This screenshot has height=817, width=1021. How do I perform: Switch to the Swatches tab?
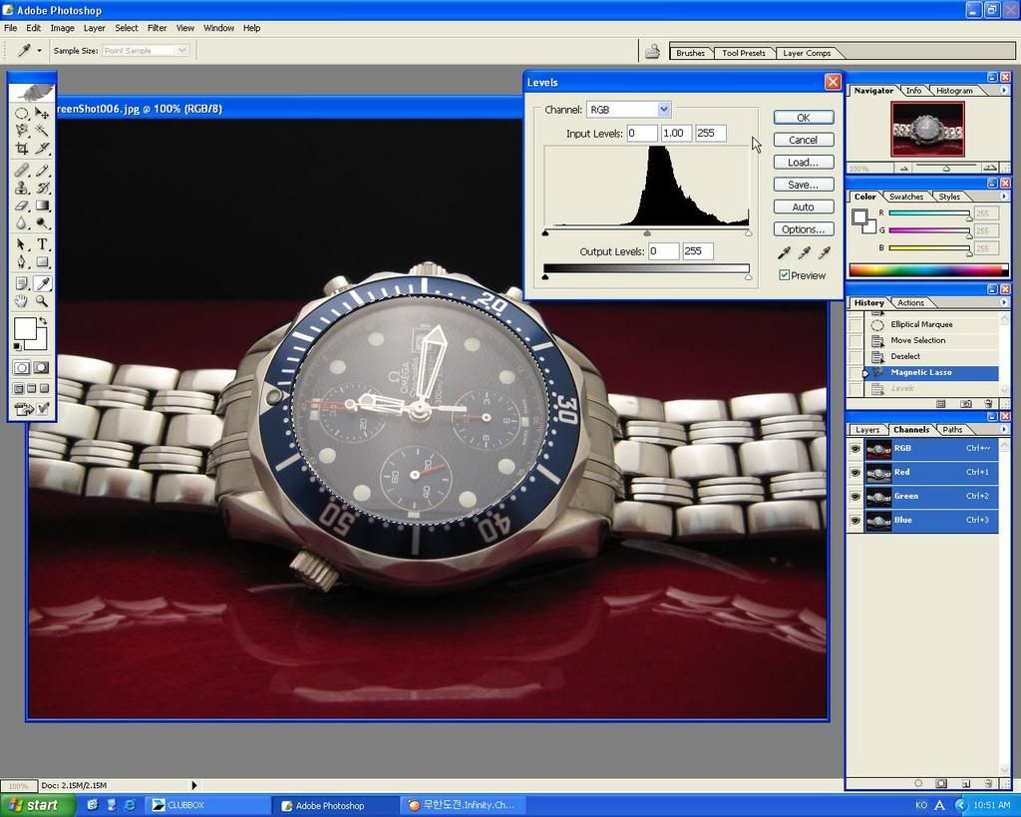click(x=905, y=197)
